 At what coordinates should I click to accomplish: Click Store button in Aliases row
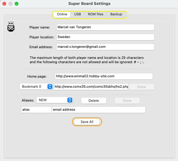127,101
